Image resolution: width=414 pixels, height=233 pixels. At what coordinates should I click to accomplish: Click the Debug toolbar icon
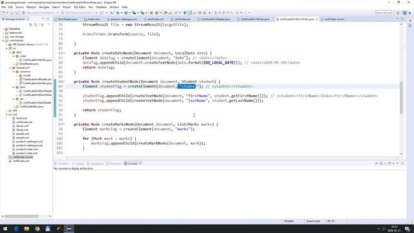pos(118,13)
